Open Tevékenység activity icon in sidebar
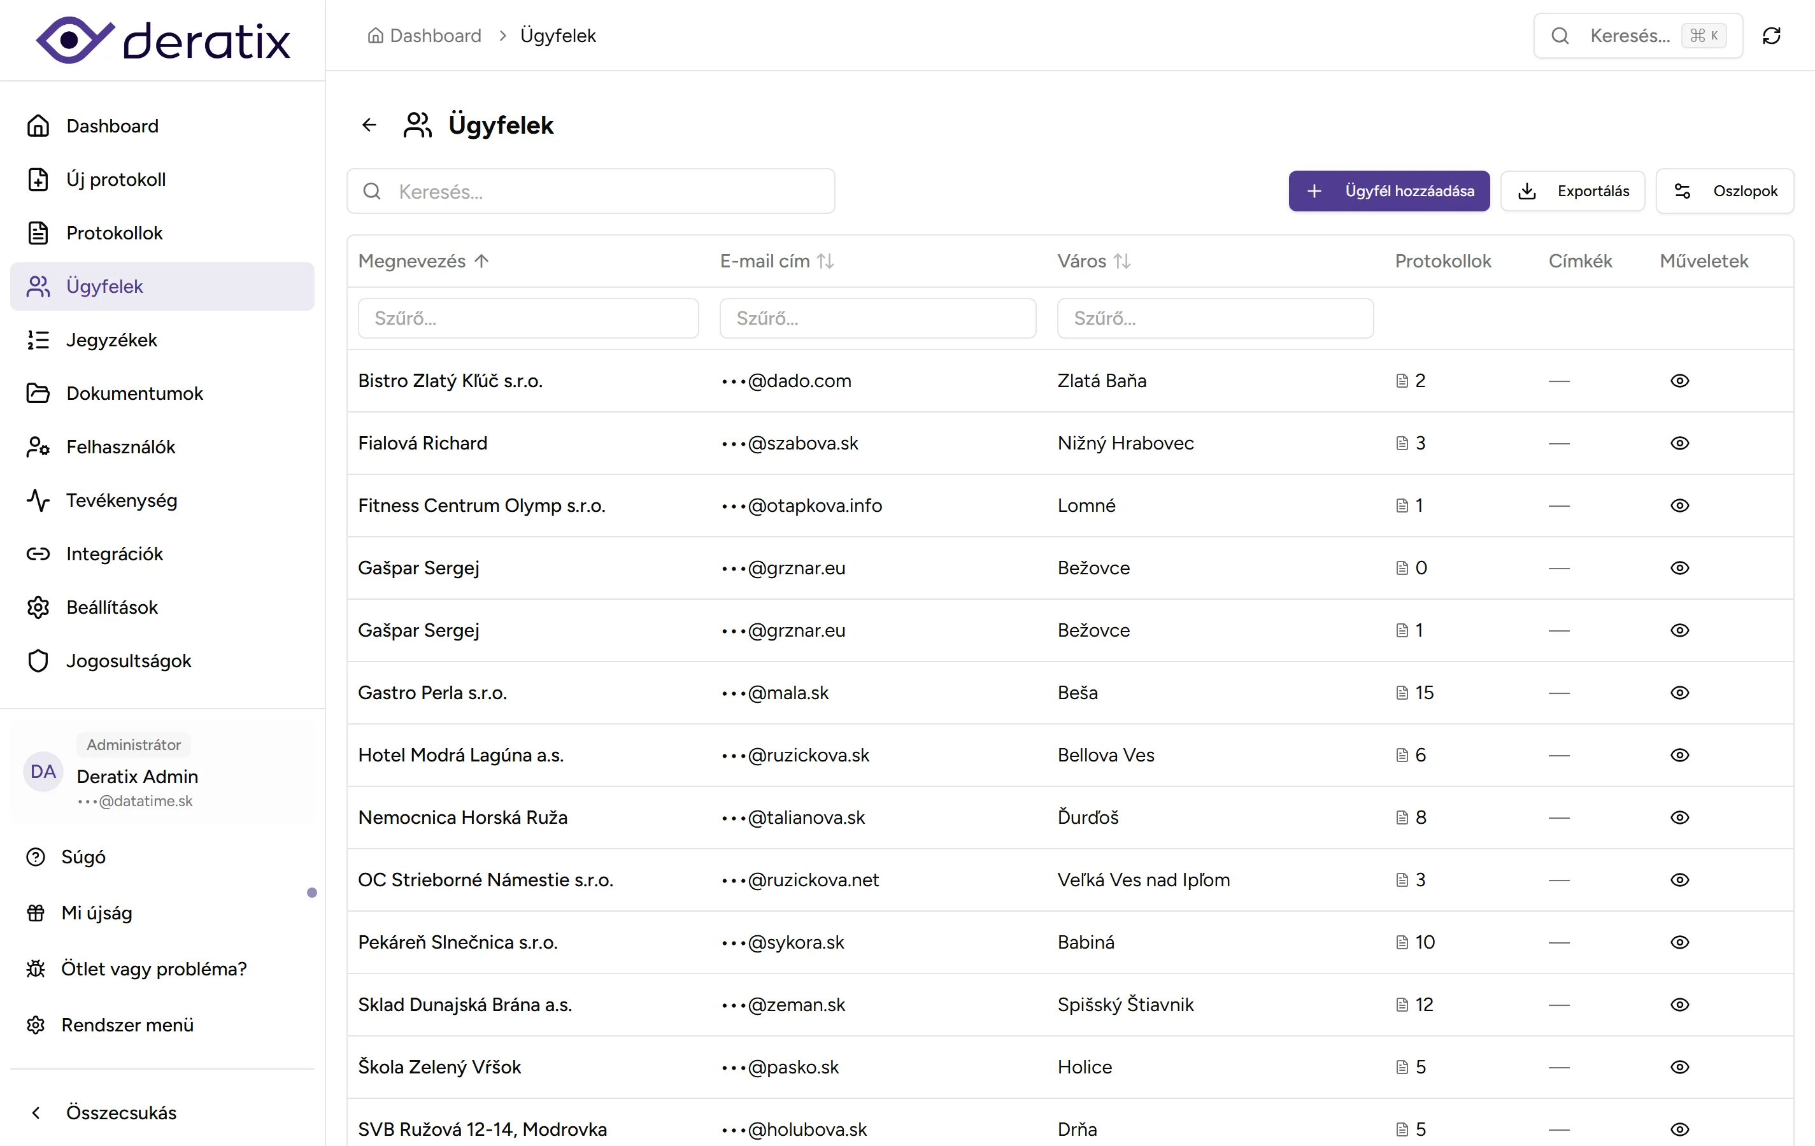The image size is (1815, 1146). 38,500
